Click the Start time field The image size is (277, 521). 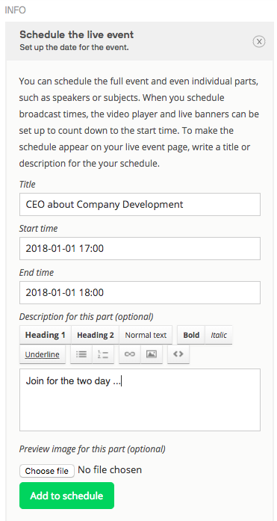click(x=140, y=248)
